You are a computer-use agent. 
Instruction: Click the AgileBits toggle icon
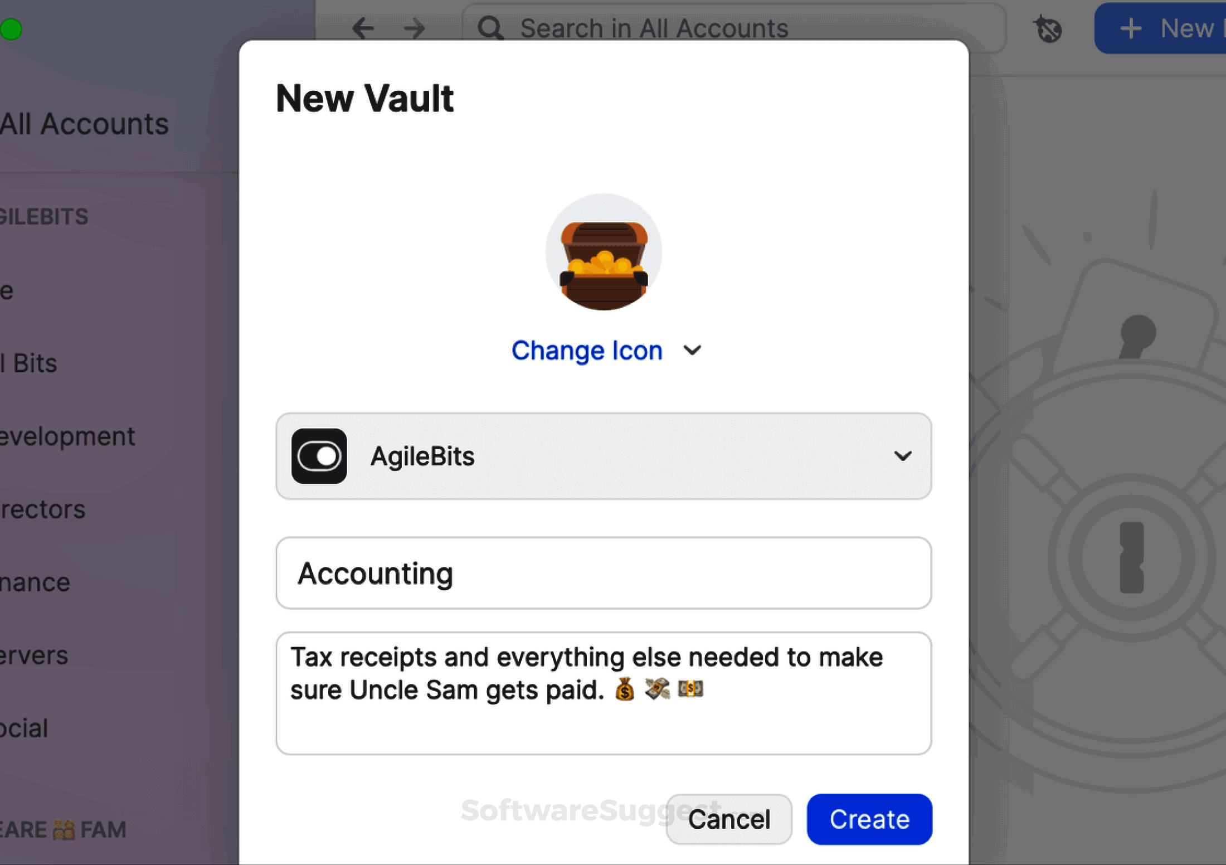[x=318, y=456]
